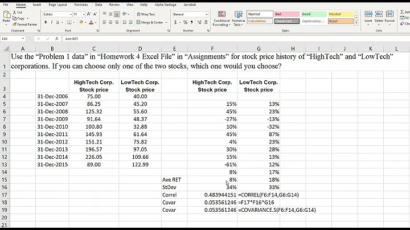Image resolution: width=410 pixels, height=230 pixels.
Task: Click Decrease Decimal icon
Action: coord(206,22)
